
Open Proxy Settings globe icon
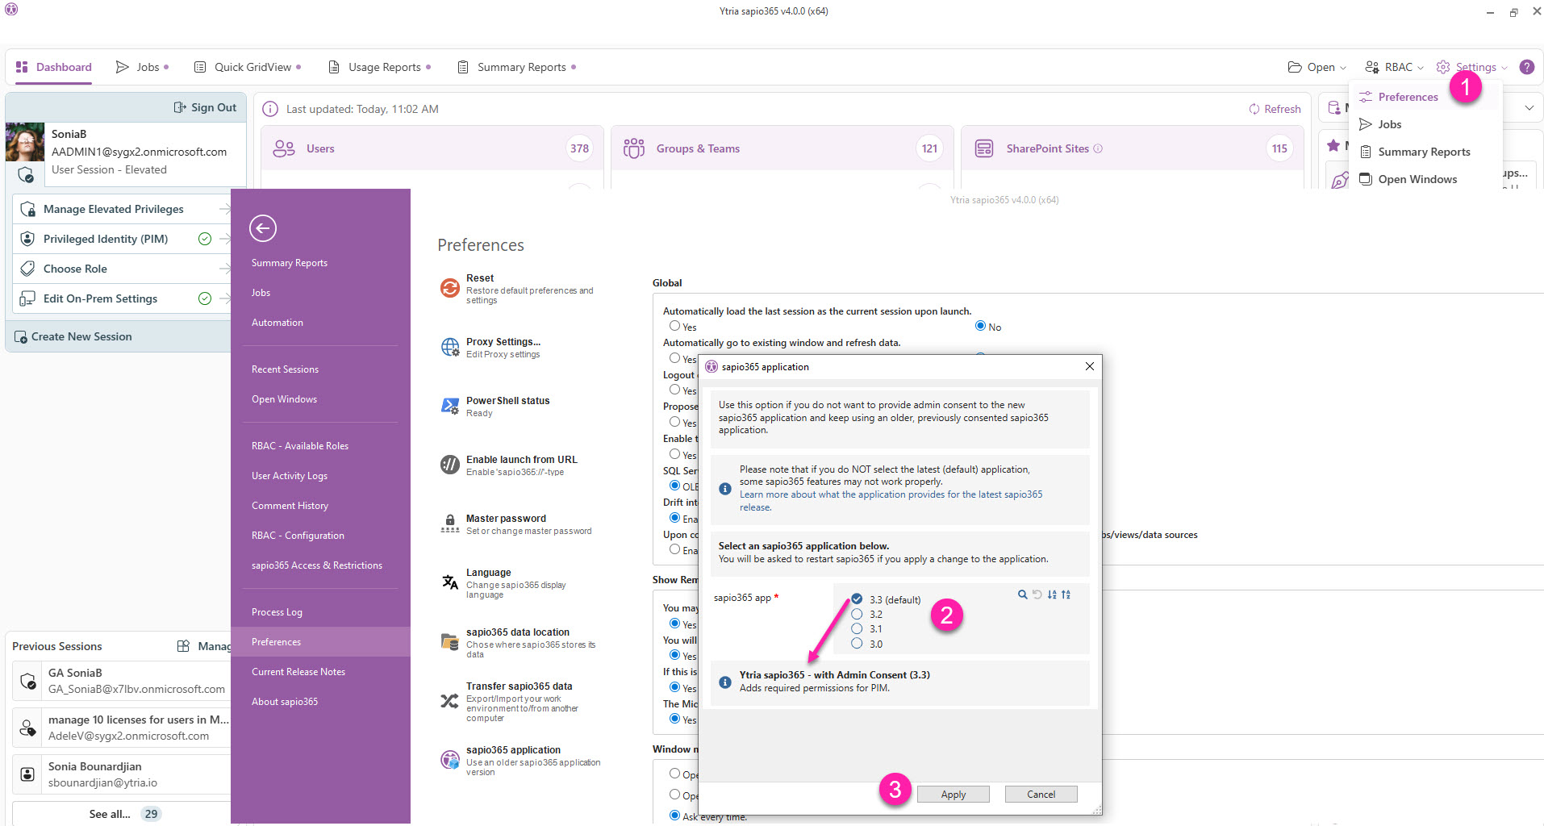[x=449, y=348]
